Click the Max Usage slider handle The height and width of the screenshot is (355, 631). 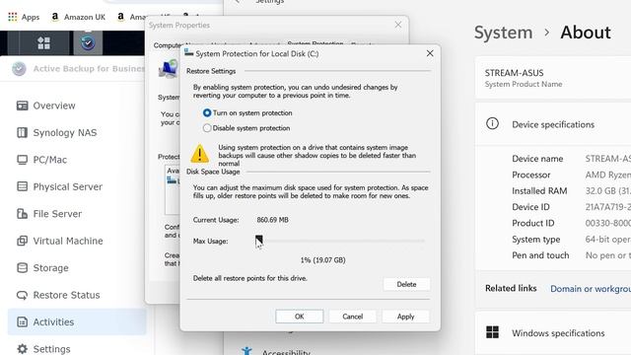[258, 241]
